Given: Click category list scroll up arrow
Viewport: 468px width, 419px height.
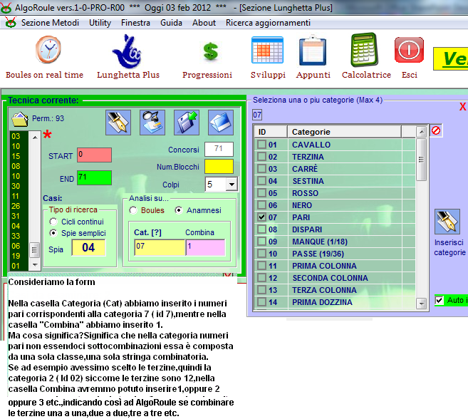Looking at the screenshot, I should click(x=421, y=131).
